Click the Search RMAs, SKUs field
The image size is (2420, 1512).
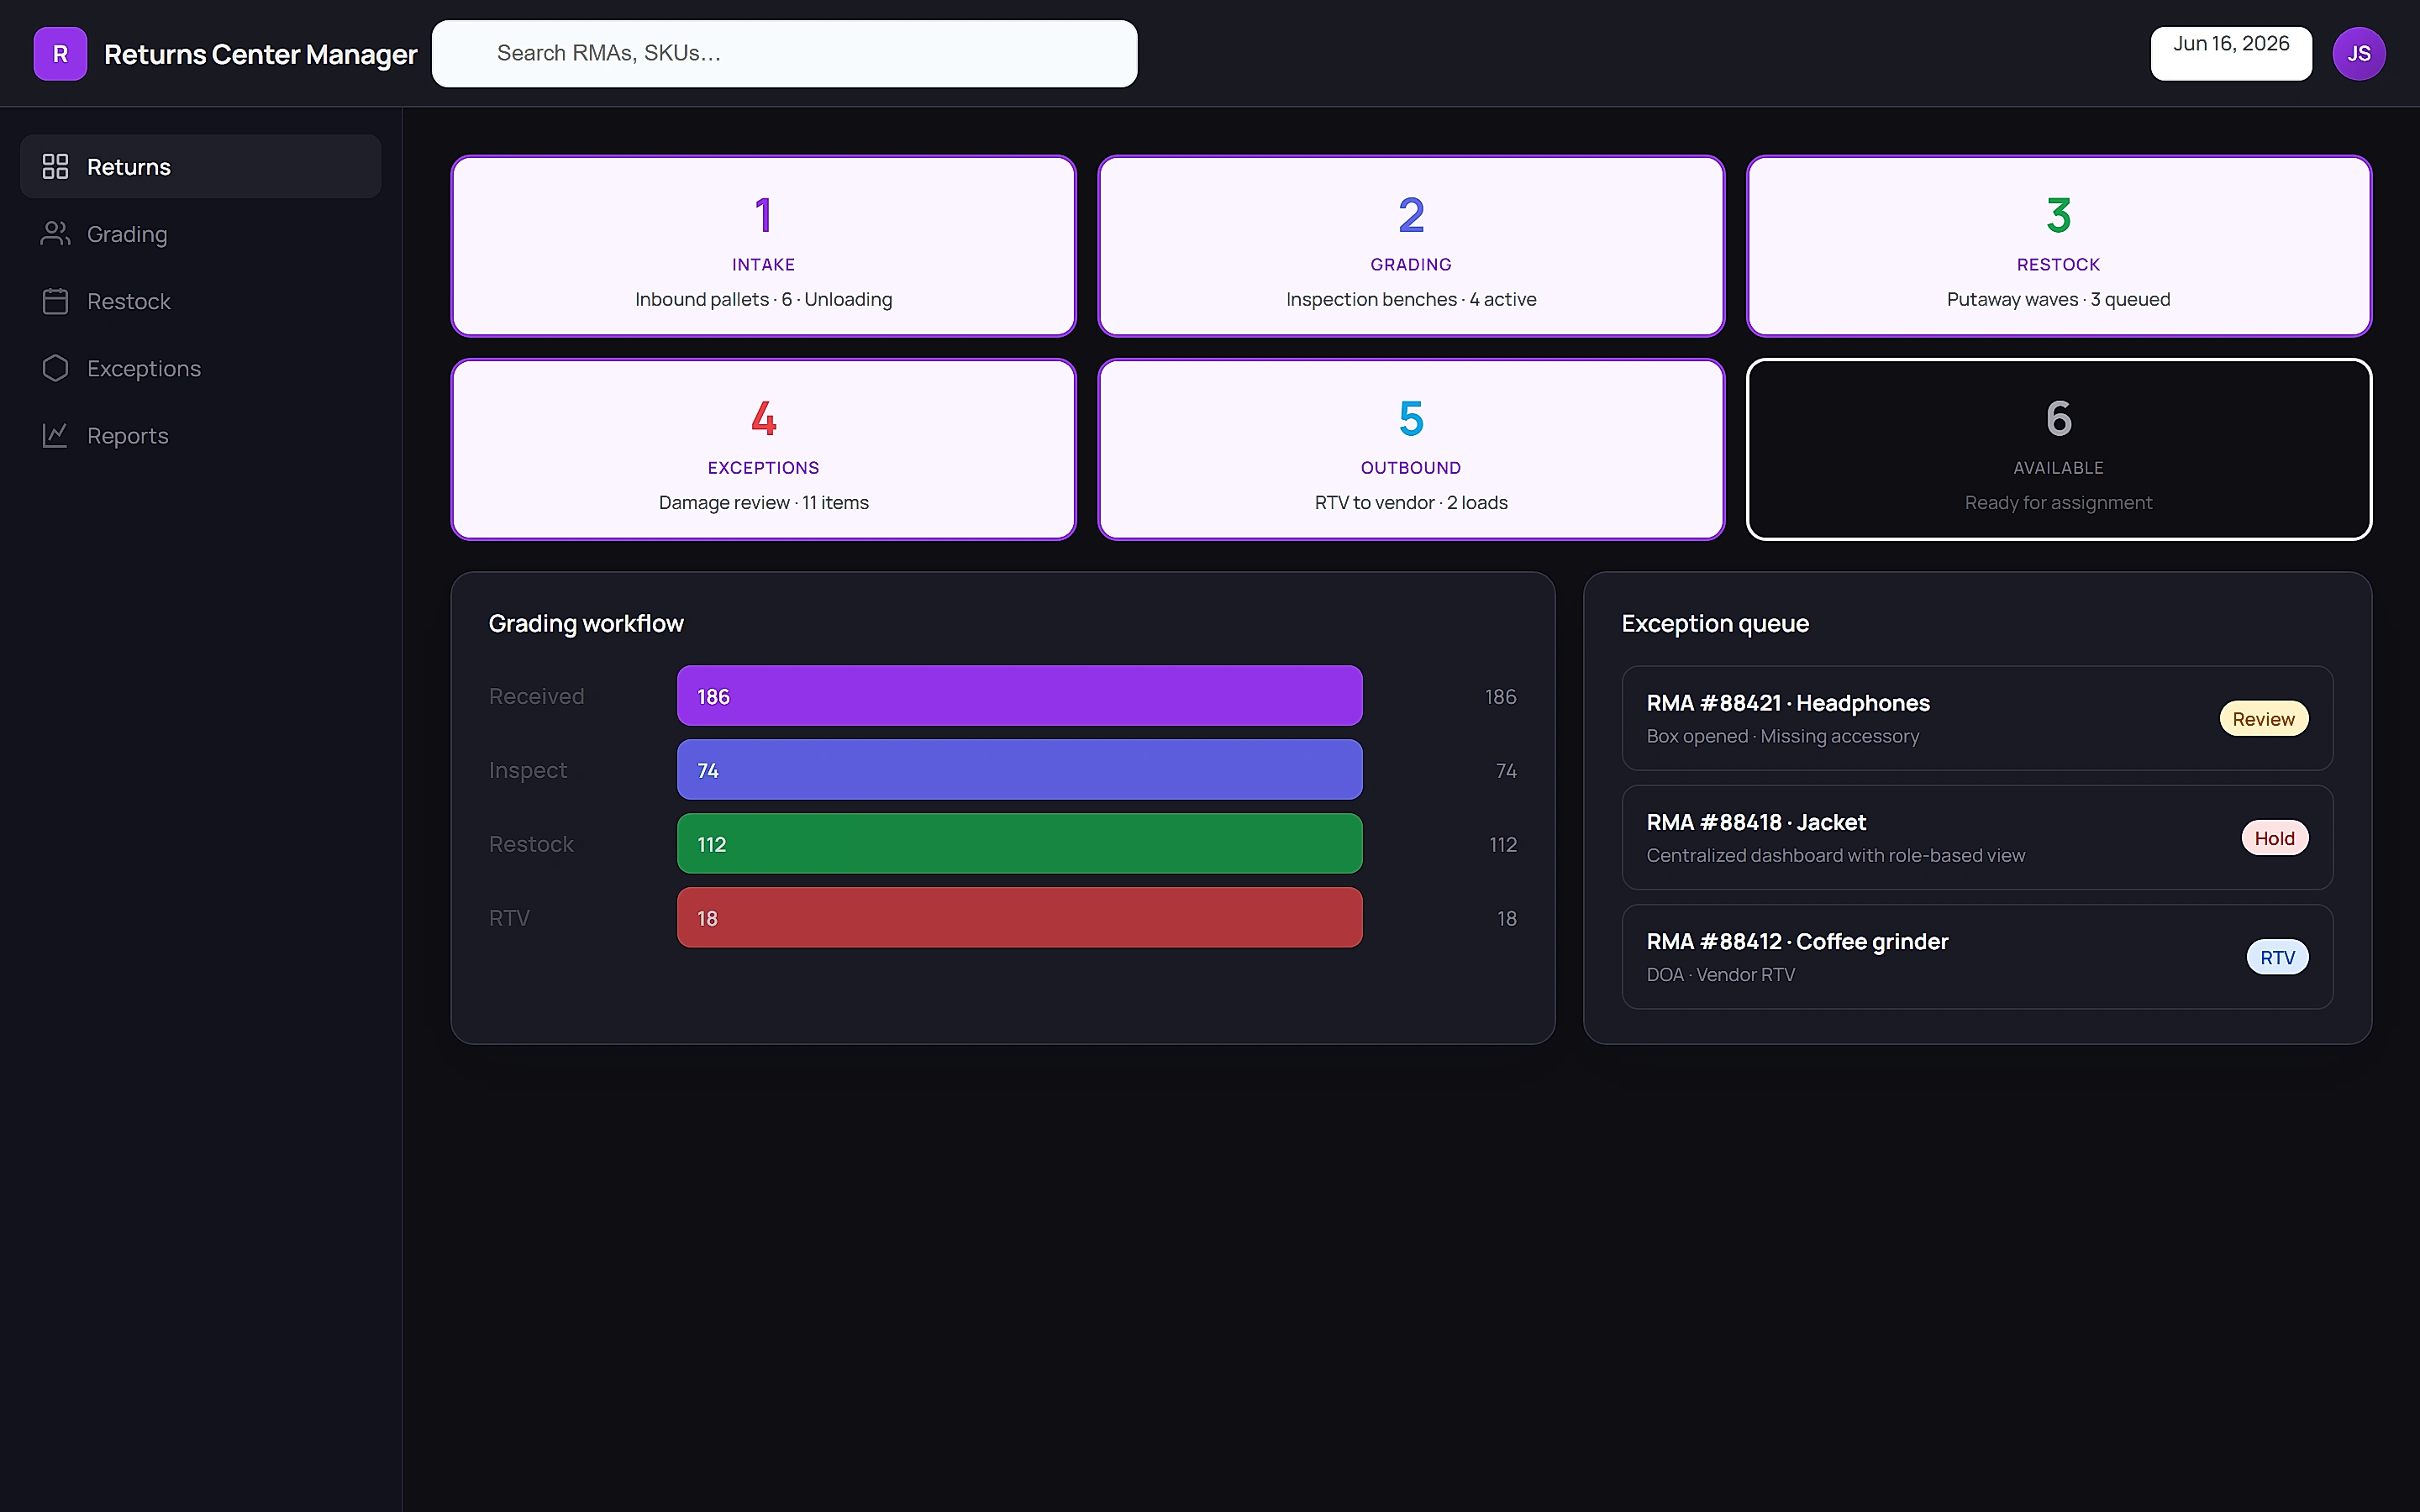pyautogui.click(x=784, y=54)
